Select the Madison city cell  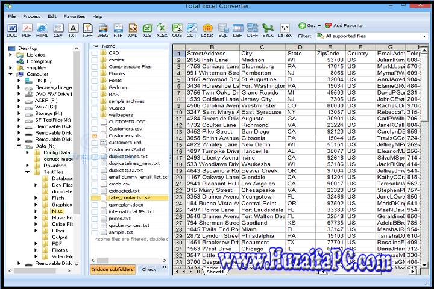pyautogui.click(x=262, y=60)
